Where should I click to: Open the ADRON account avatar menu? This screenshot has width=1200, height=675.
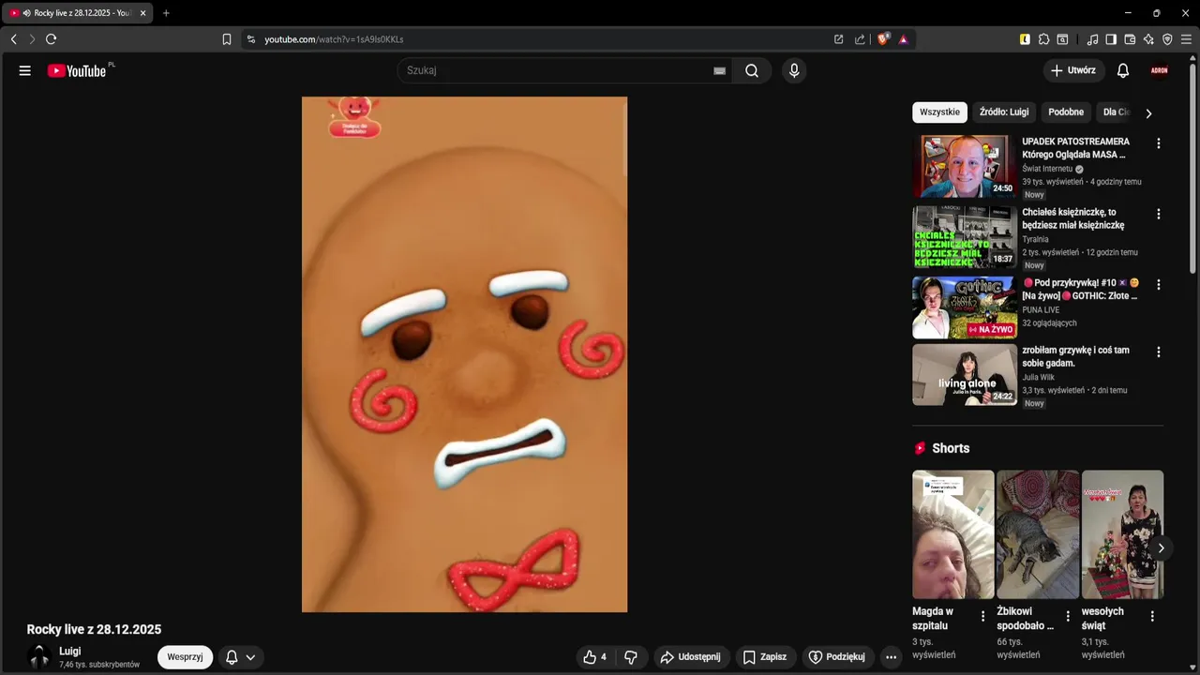(1160, 70)
